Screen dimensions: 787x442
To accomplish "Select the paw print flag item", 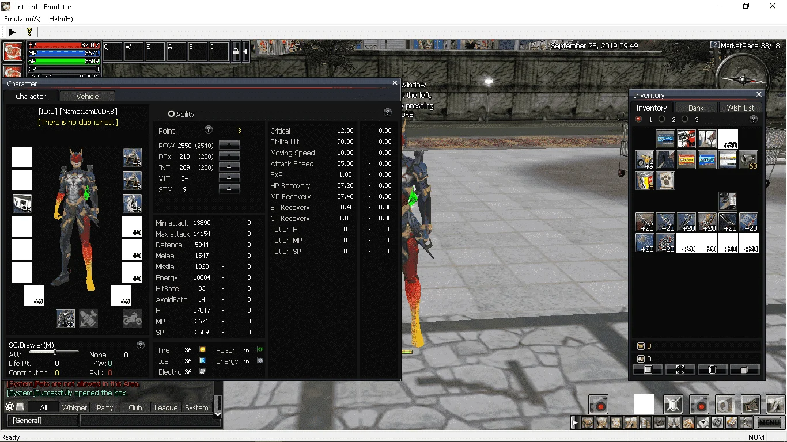I will click(x=665, y=180).
